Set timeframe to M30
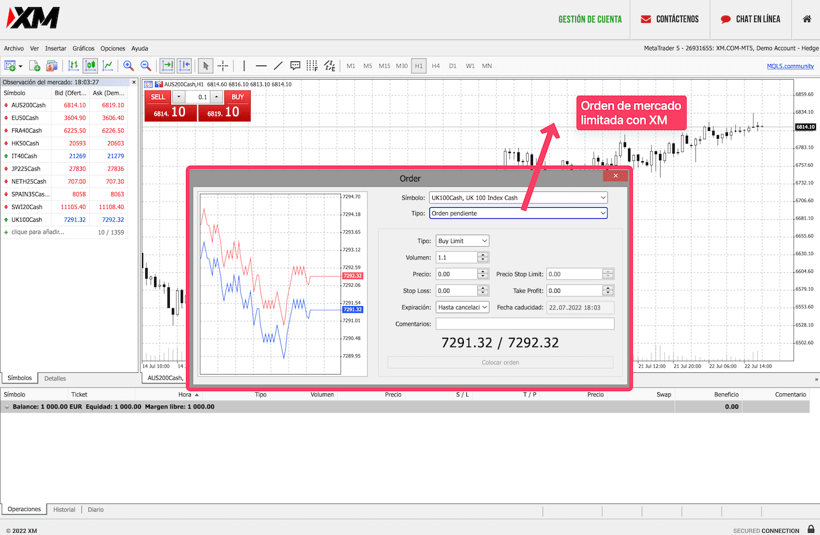Image resolution: width=820 pixels, height=535 pixels. click(x=402, y=66)
